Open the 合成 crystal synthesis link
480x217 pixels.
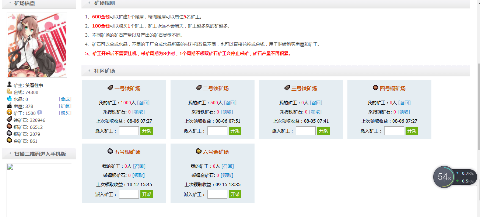(65, 98)
